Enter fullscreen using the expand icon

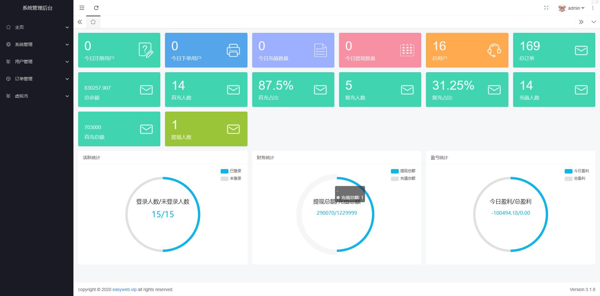coord(546,8)
